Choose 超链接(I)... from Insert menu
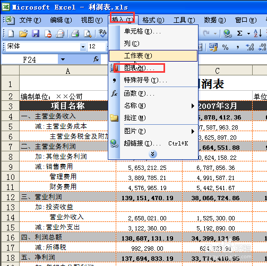This screenshot has height=266, width=267. click(153, 143)
